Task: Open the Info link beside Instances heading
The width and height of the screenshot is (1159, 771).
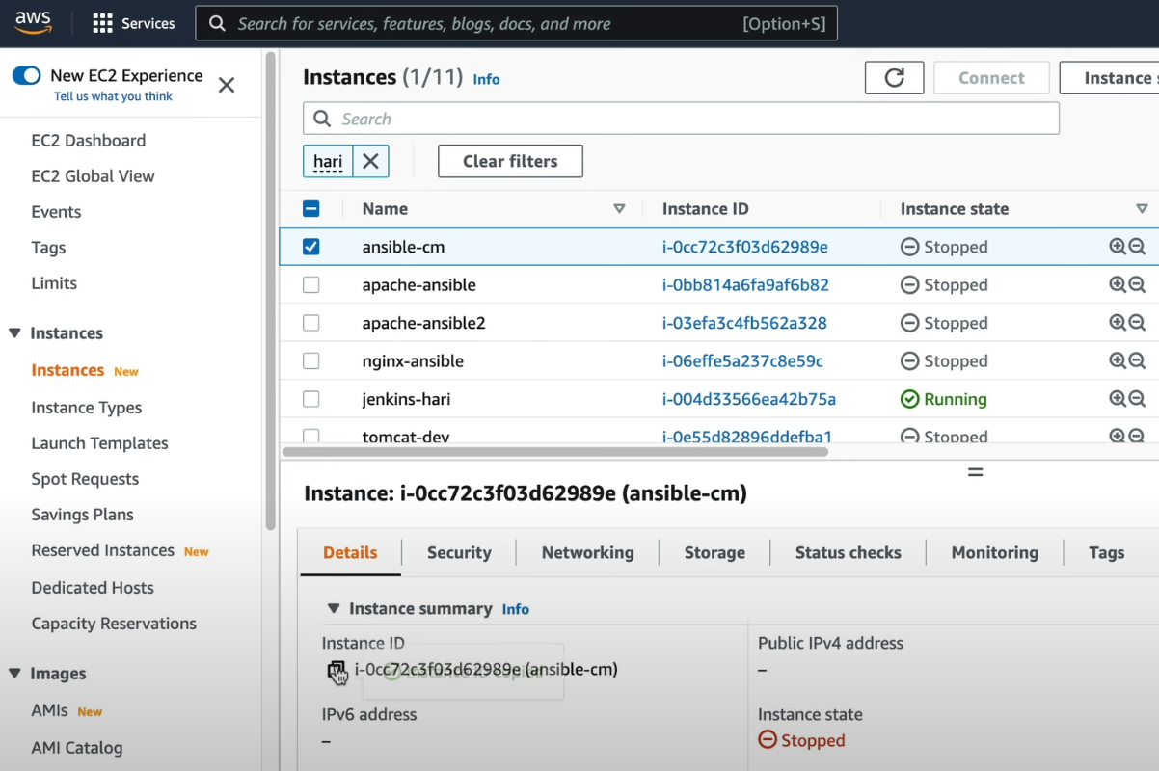Action: click(x=486, y=79)
